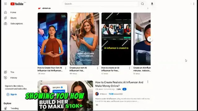Play 'Make your own AI influencer' short thumbnail
The width and height of the screenshot is (198, 111).
[x=84, y=39]
